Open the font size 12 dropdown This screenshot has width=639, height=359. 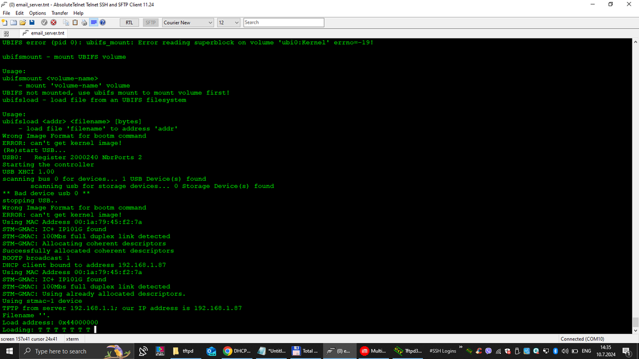tap(228, 22)
